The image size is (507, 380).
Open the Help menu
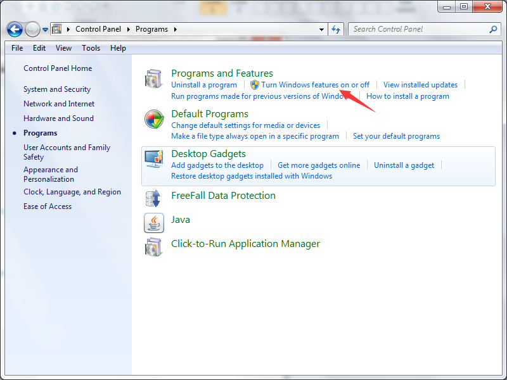(118, 48)
